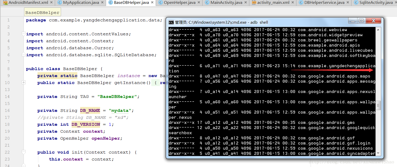
Task: Click the SqliteActivity.java class icon
Action: tap(356, 3)
